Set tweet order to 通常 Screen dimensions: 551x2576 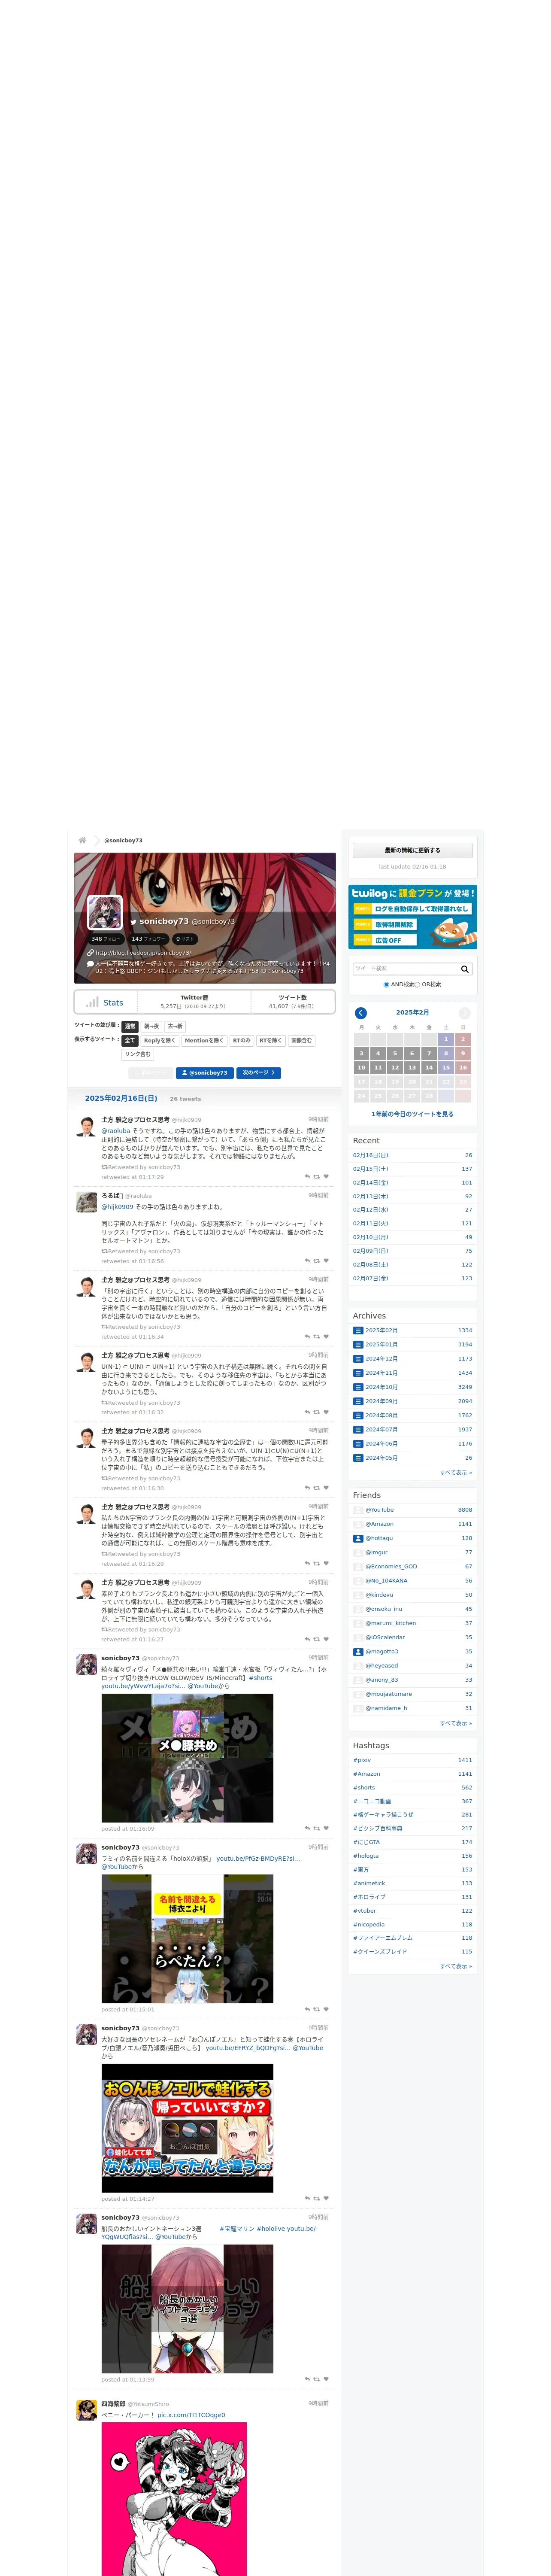click(130, 1026)
